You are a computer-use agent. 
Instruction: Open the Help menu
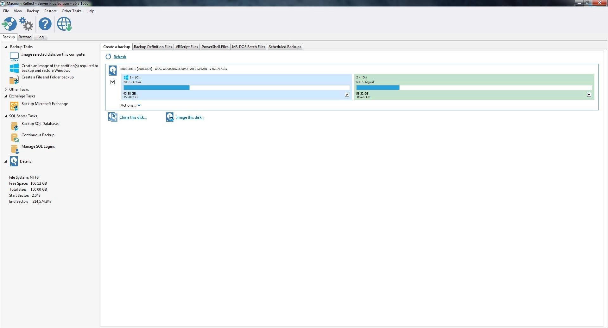(90, 11)
